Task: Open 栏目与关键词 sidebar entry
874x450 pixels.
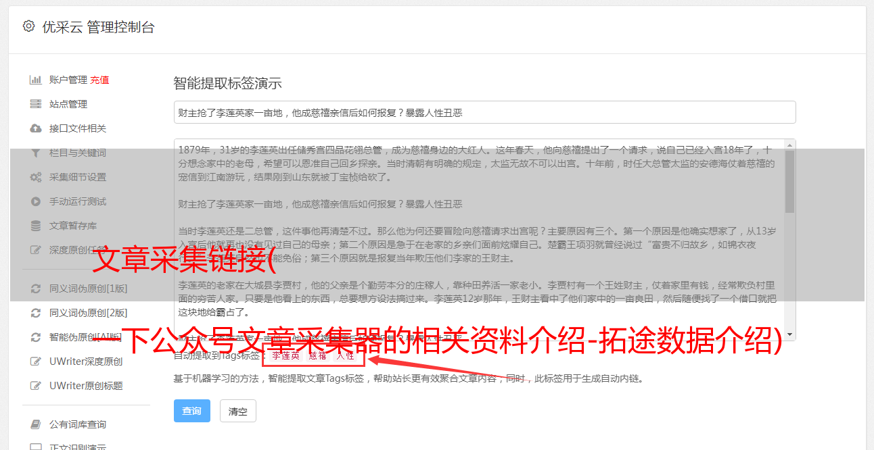Action: click(77, 153)
